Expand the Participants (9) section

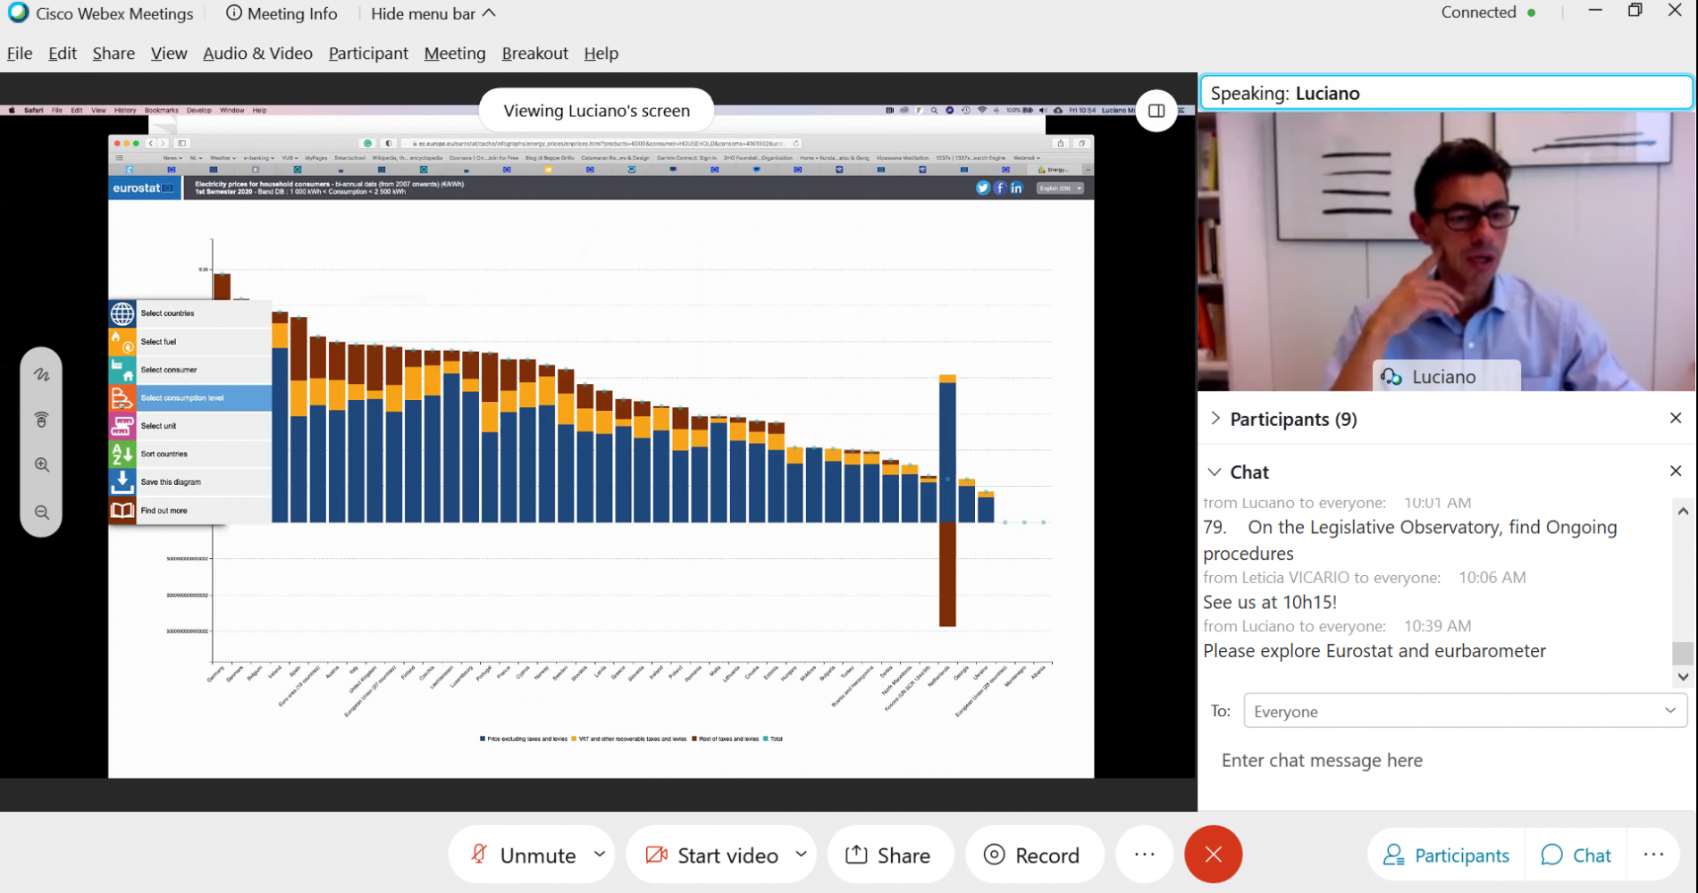pos(1283,419)
